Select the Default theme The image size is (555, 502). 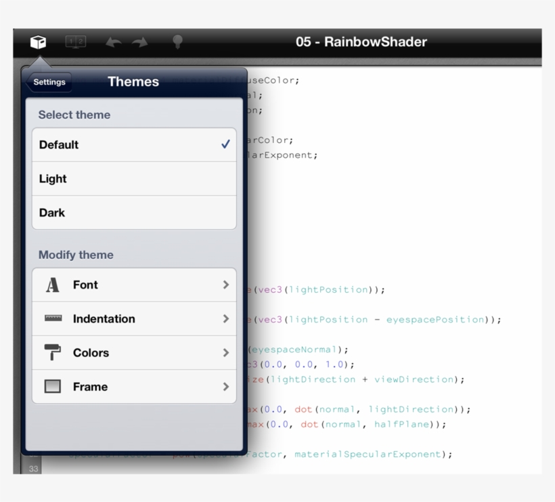pos(134,145)
